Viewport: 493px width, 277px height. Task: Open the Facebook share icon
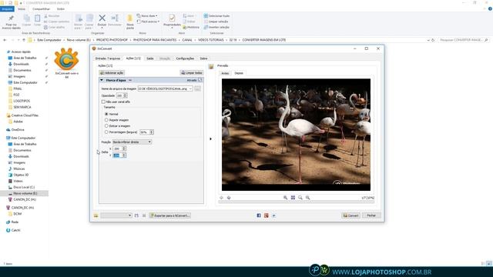coord(259,215)
